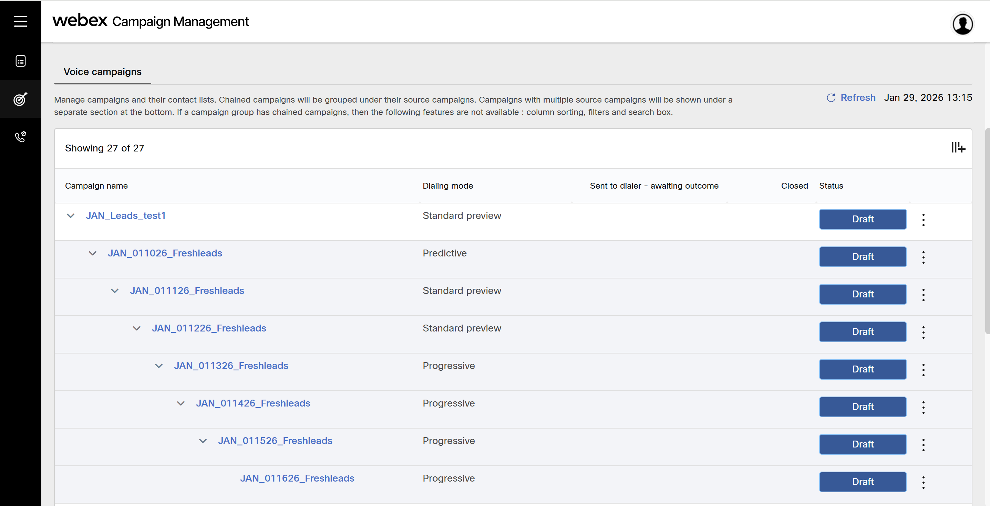
Task: Collapse the JAN_011026_Freshleads row chevron
Action: [x=93, y=253]
